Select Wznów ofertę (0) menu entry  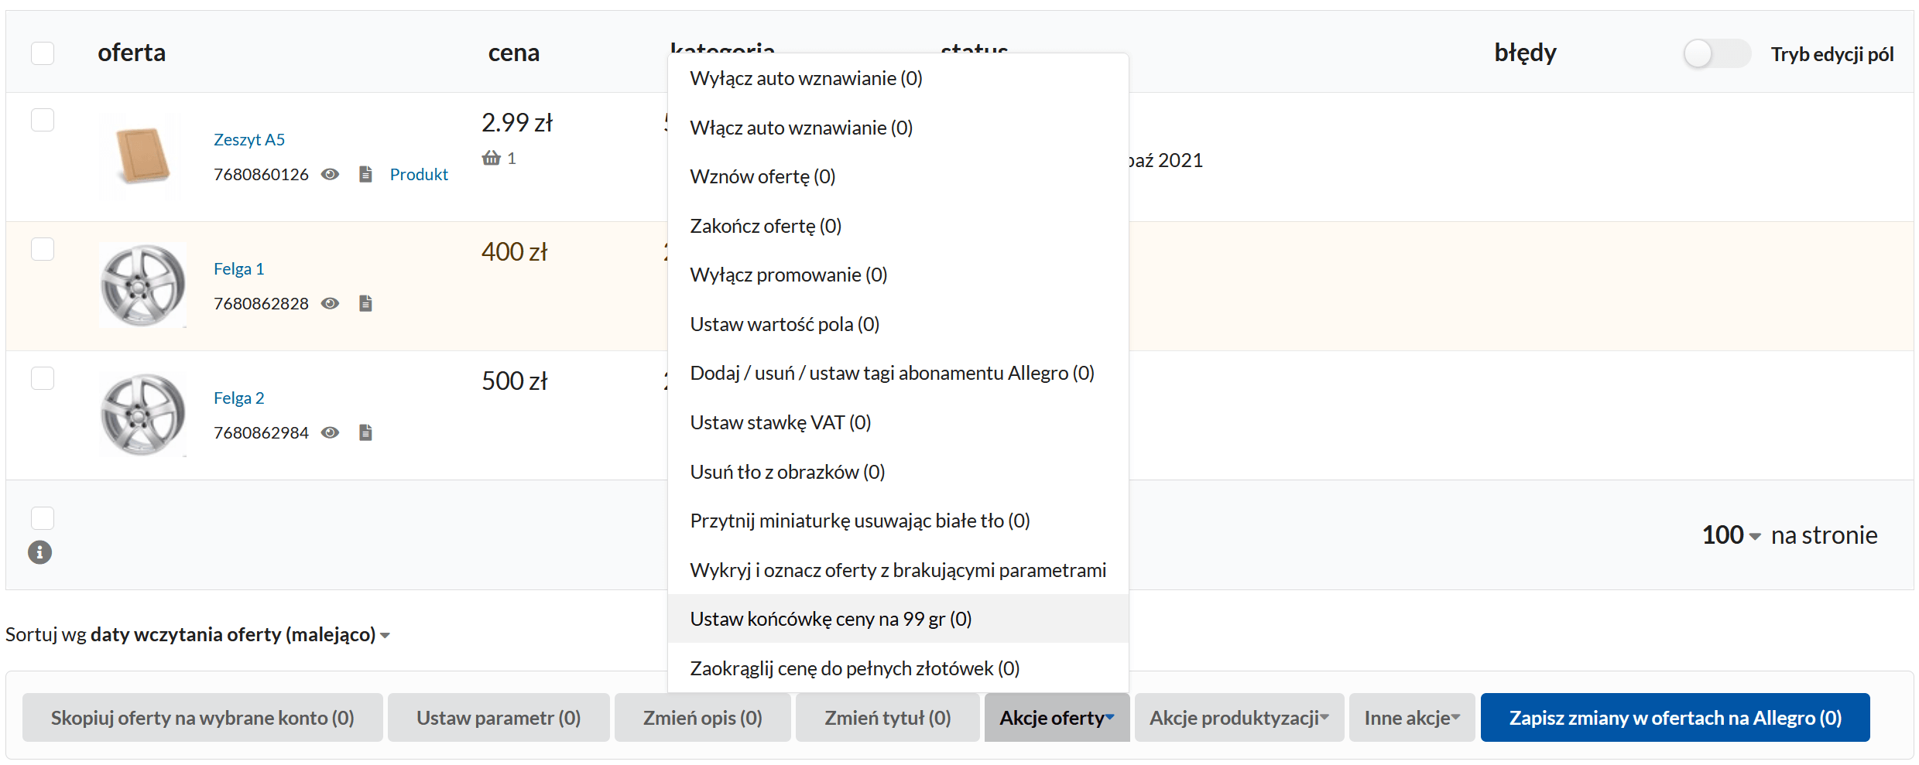[x=898, y=176]
